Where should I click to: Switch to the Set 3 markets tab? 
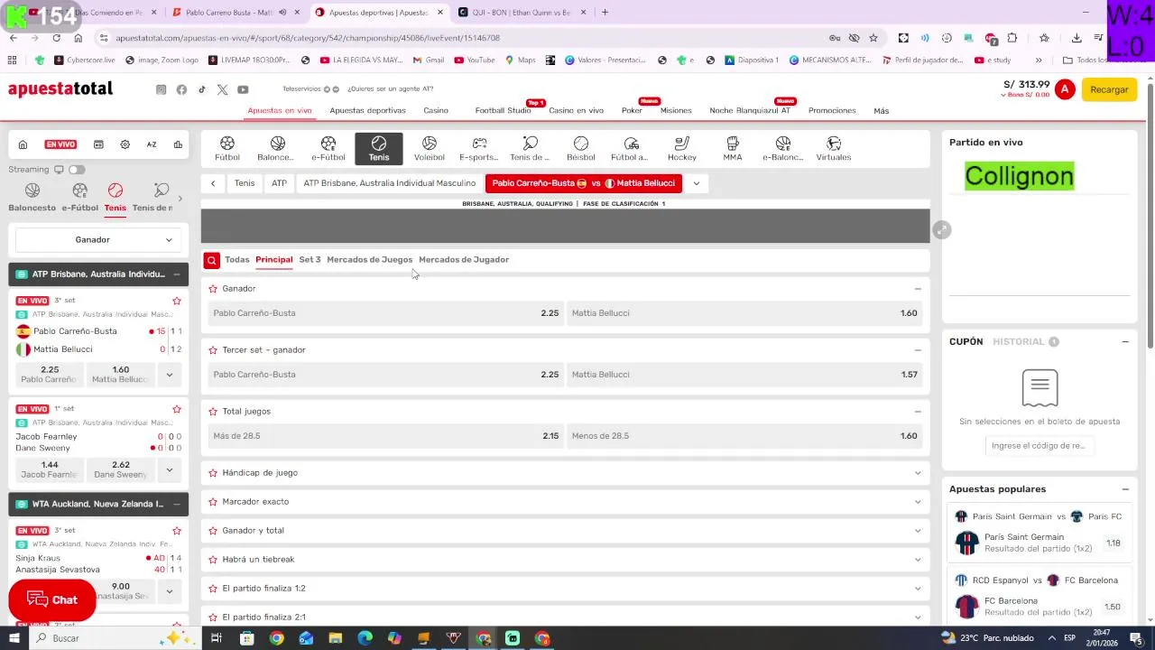(x=310, y=259)
